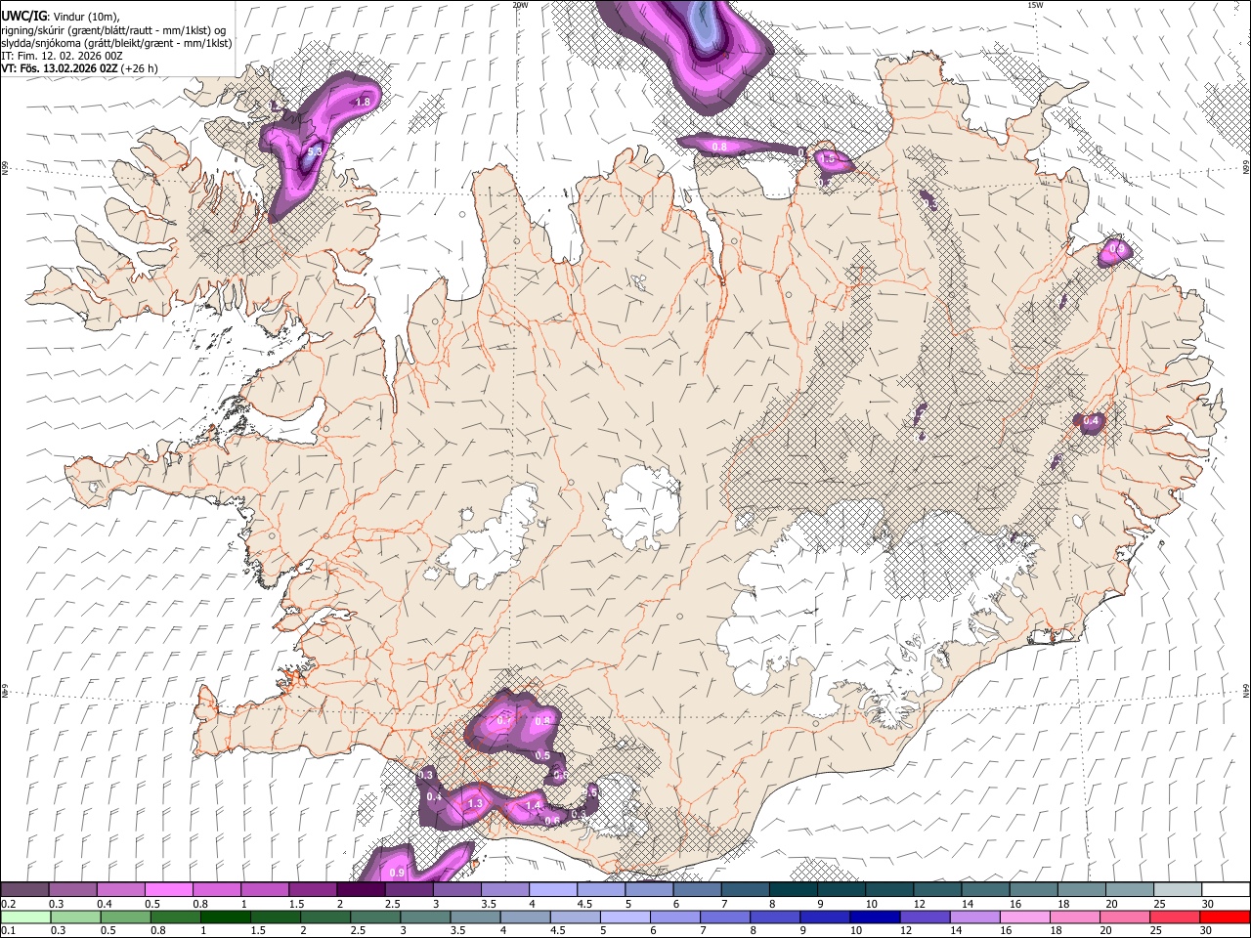1251x938 pixels.
Task: Click the 10–12 deep blue rain legend swatch
Action: click(874, 917)
